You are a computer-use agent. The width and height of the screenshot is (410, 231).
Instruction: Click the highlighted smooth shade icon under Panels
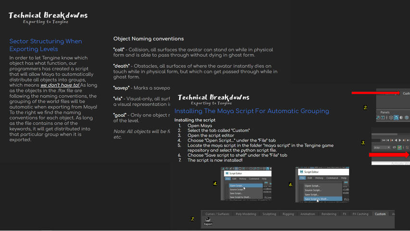[x=396, y=117]
